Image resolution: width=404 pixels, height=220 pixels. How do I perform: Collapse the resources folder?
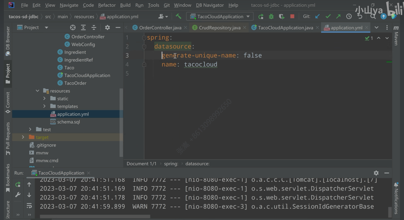38,91
